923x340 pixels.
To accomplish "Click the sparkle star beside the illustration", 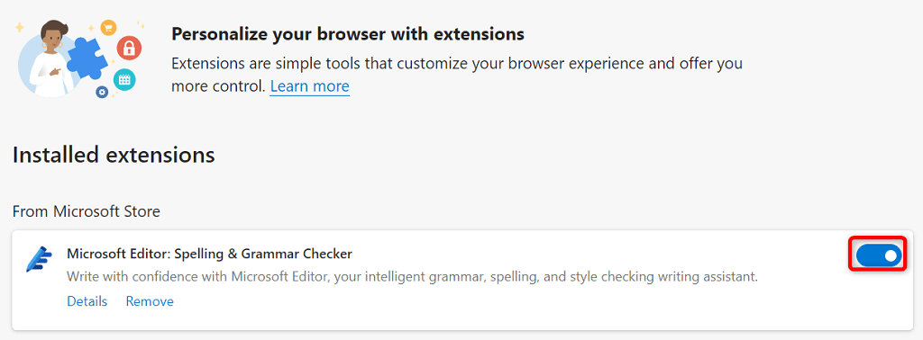I will coord(20,27).
